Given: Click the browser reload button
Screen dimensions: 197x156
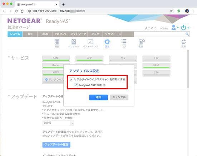Looking at the screenshot, I should 16,11.
